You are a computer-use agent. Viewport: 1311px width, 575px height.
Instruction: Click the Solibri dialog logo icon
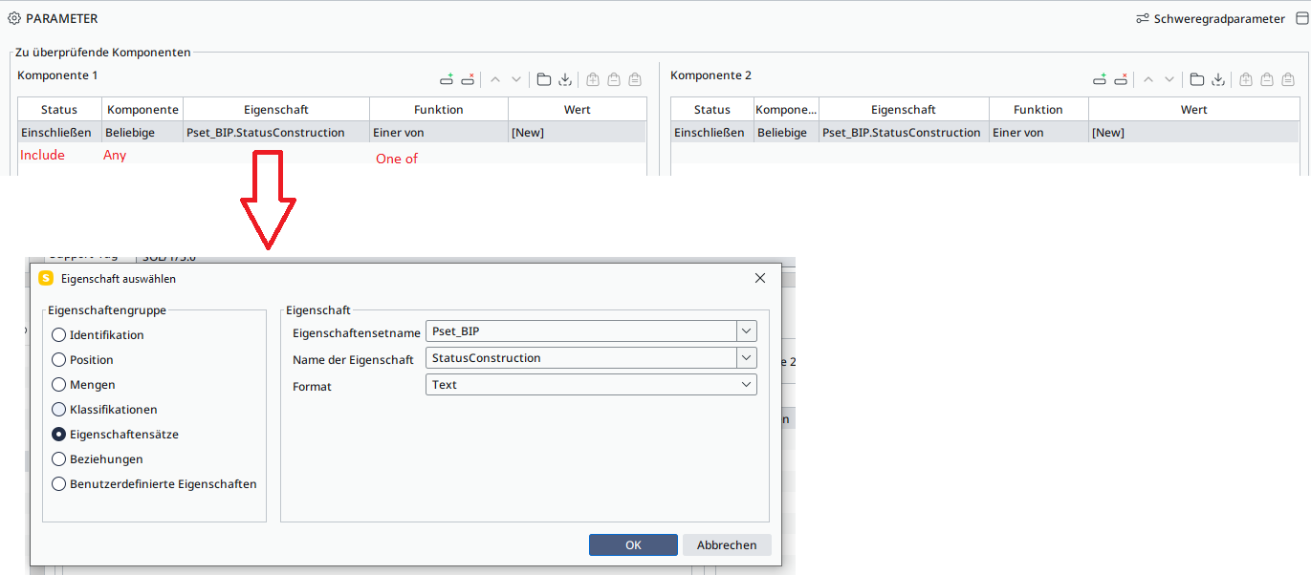pos(45,279)
